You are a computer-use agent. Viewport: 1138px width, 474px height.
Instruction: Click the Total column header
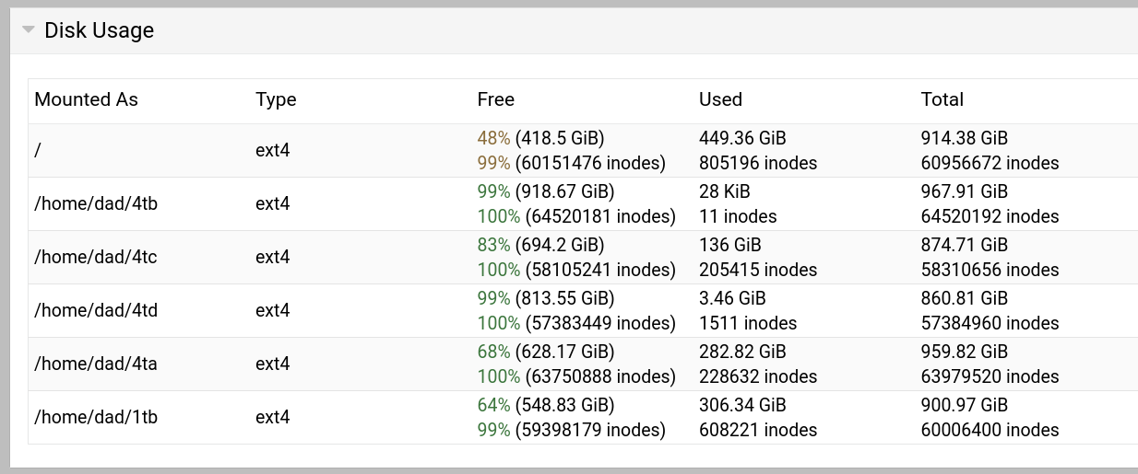click(x=942, y=99)
